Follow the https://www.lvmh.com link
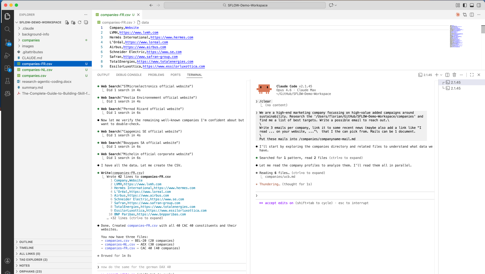Image resolution: width=485 pixels, height=274 pixels. coord(139,32)
